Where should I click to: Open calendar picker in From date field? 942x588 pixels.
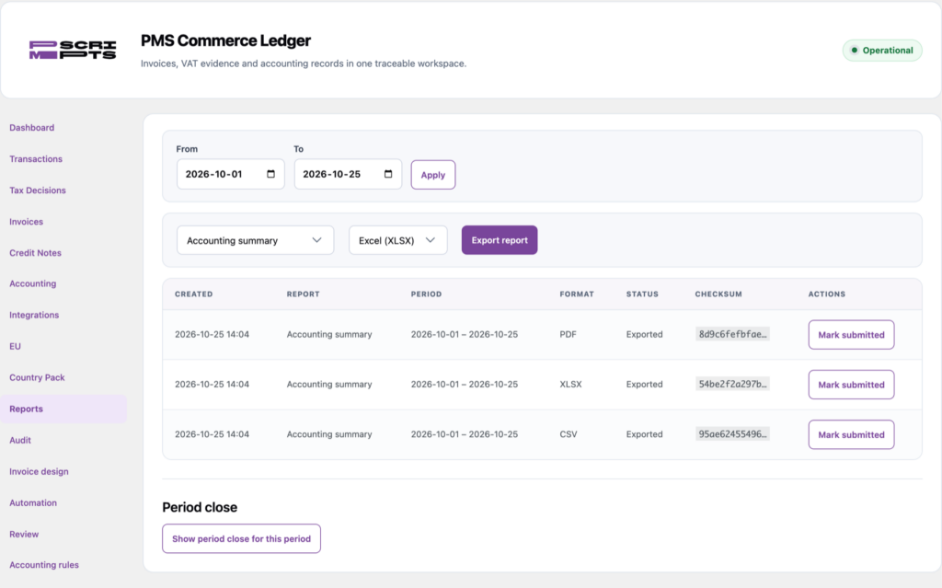271,174
